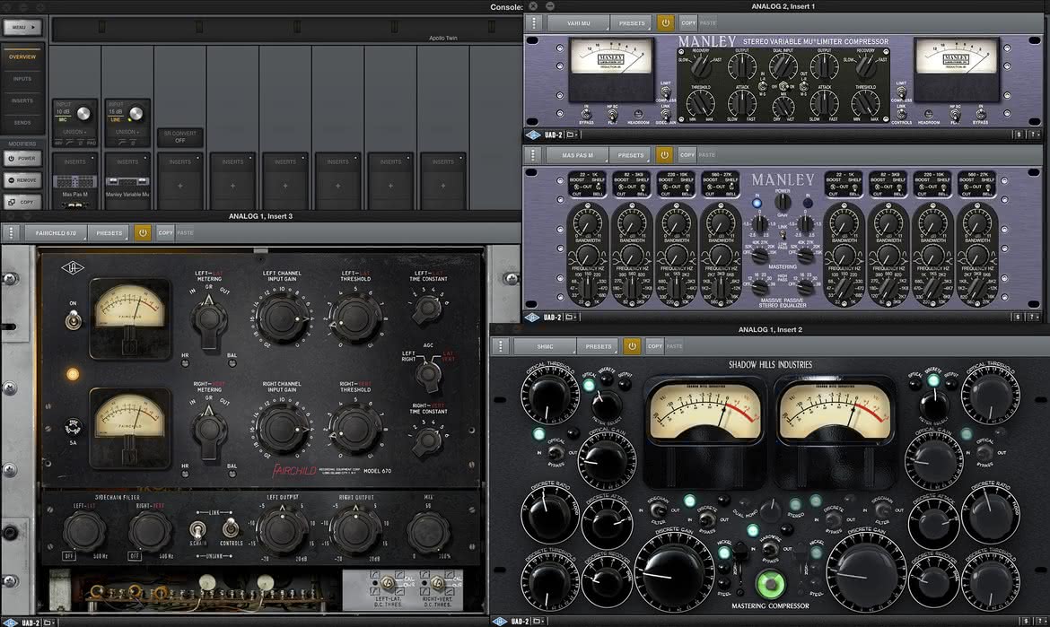This screenshot has width=1050, height=627.
Task: Switch to the Inputs view tab
Action: pos(22,79)
